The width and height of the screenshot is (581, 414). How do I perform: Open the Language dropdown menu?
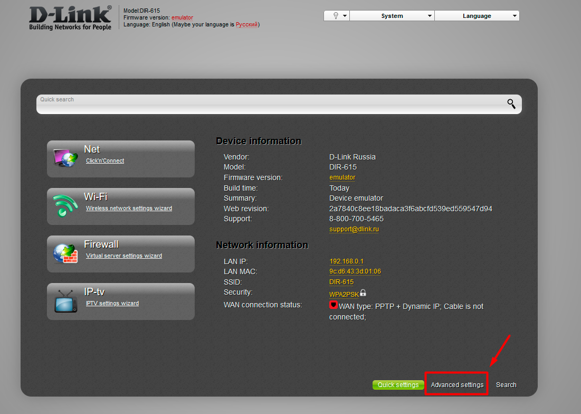tap(477, 15)
